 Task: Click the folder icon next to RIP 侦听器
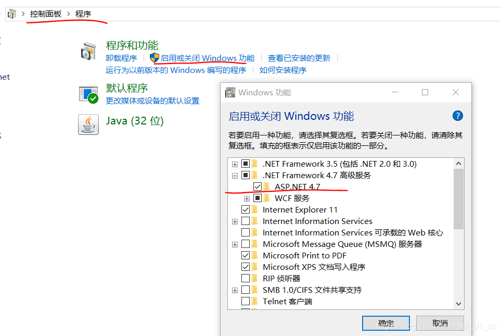(x=254, y=278)
